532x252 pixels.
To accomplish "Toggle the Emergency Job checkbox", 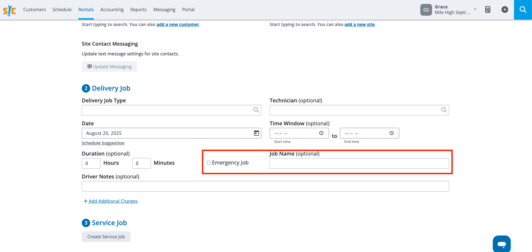I will click(x=209, y=163).
